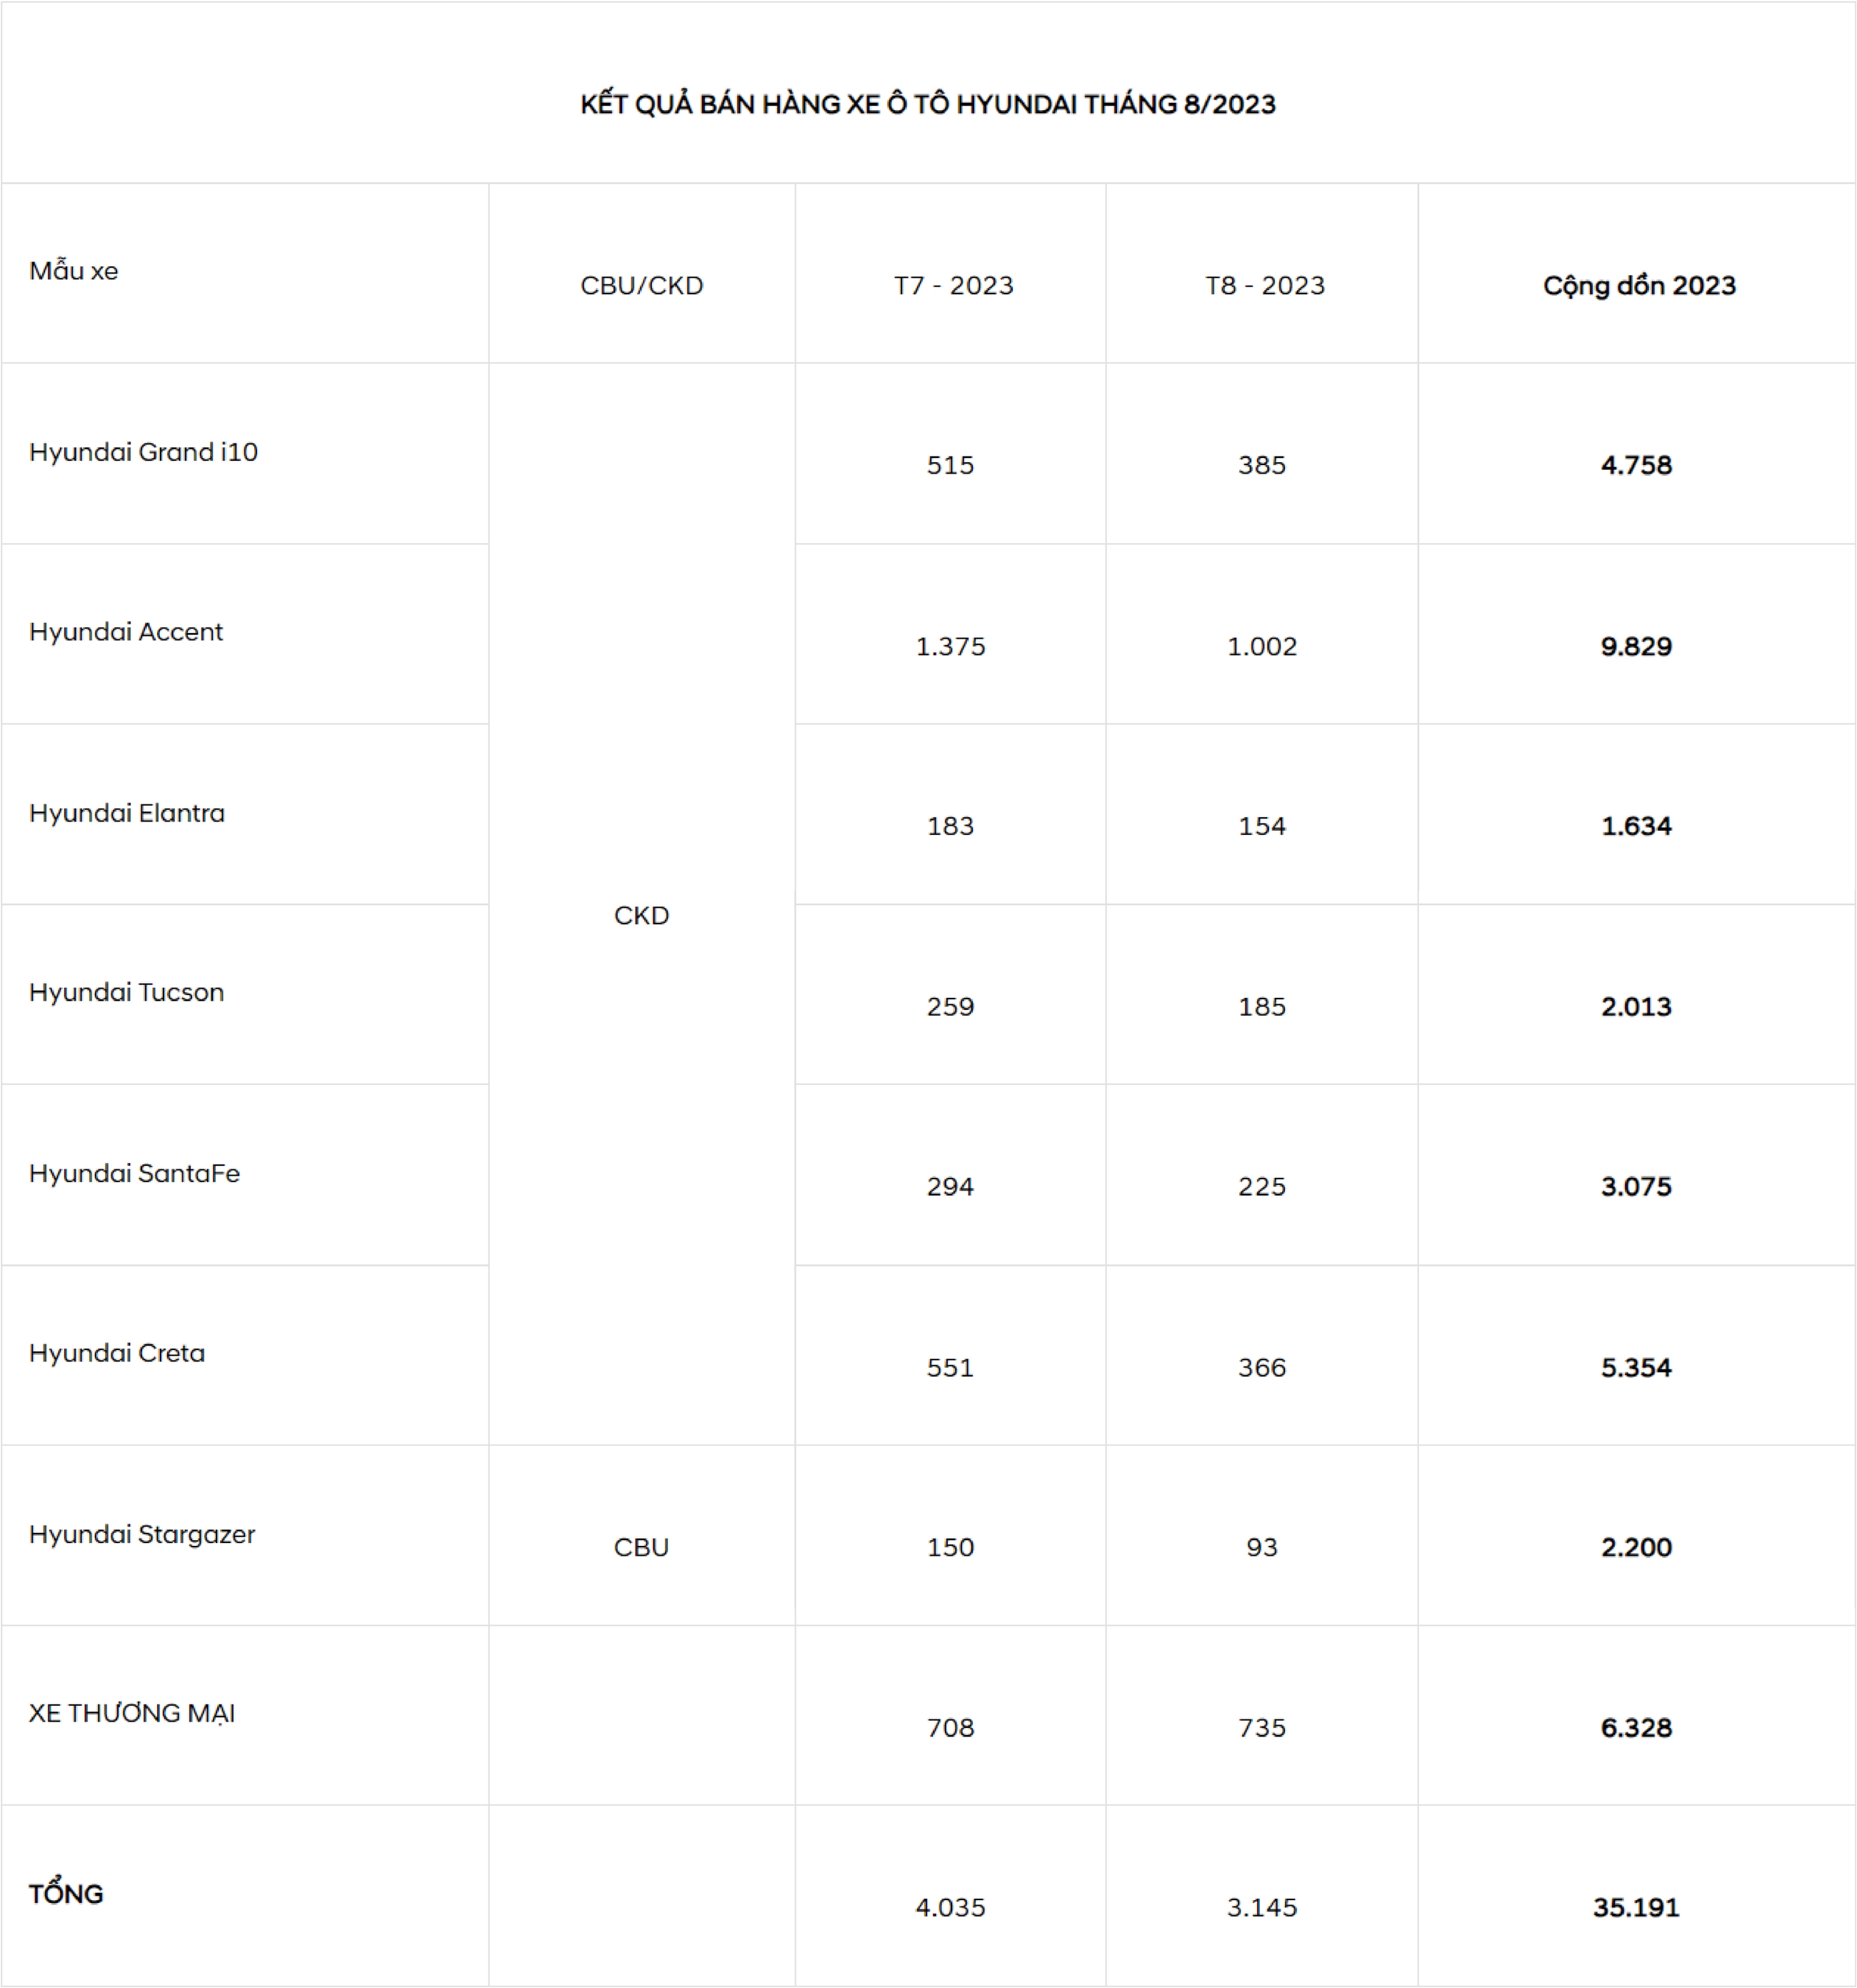The image size is (1857, 1988).
Task: Select the Accent cumulative value 9.829
Action: pos(1636,646)
